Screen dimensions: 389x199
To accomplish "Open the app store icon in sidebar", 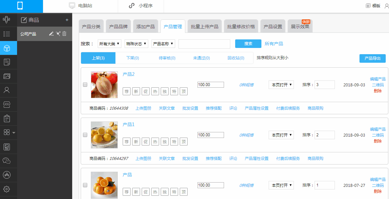I will tap(7, 175).
